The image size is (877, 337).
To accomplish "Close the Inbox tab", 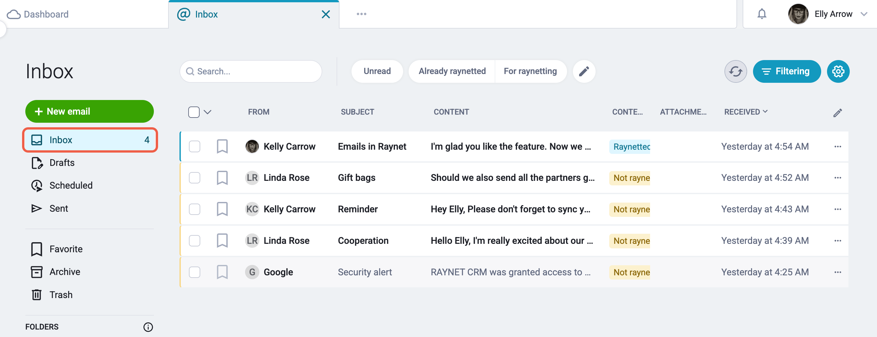I will [x=326, y=14].
